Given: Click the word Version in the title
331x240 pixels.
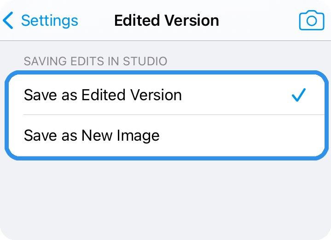Looking at the screenshot, I should pyautogui.click(x=192, y=20).
